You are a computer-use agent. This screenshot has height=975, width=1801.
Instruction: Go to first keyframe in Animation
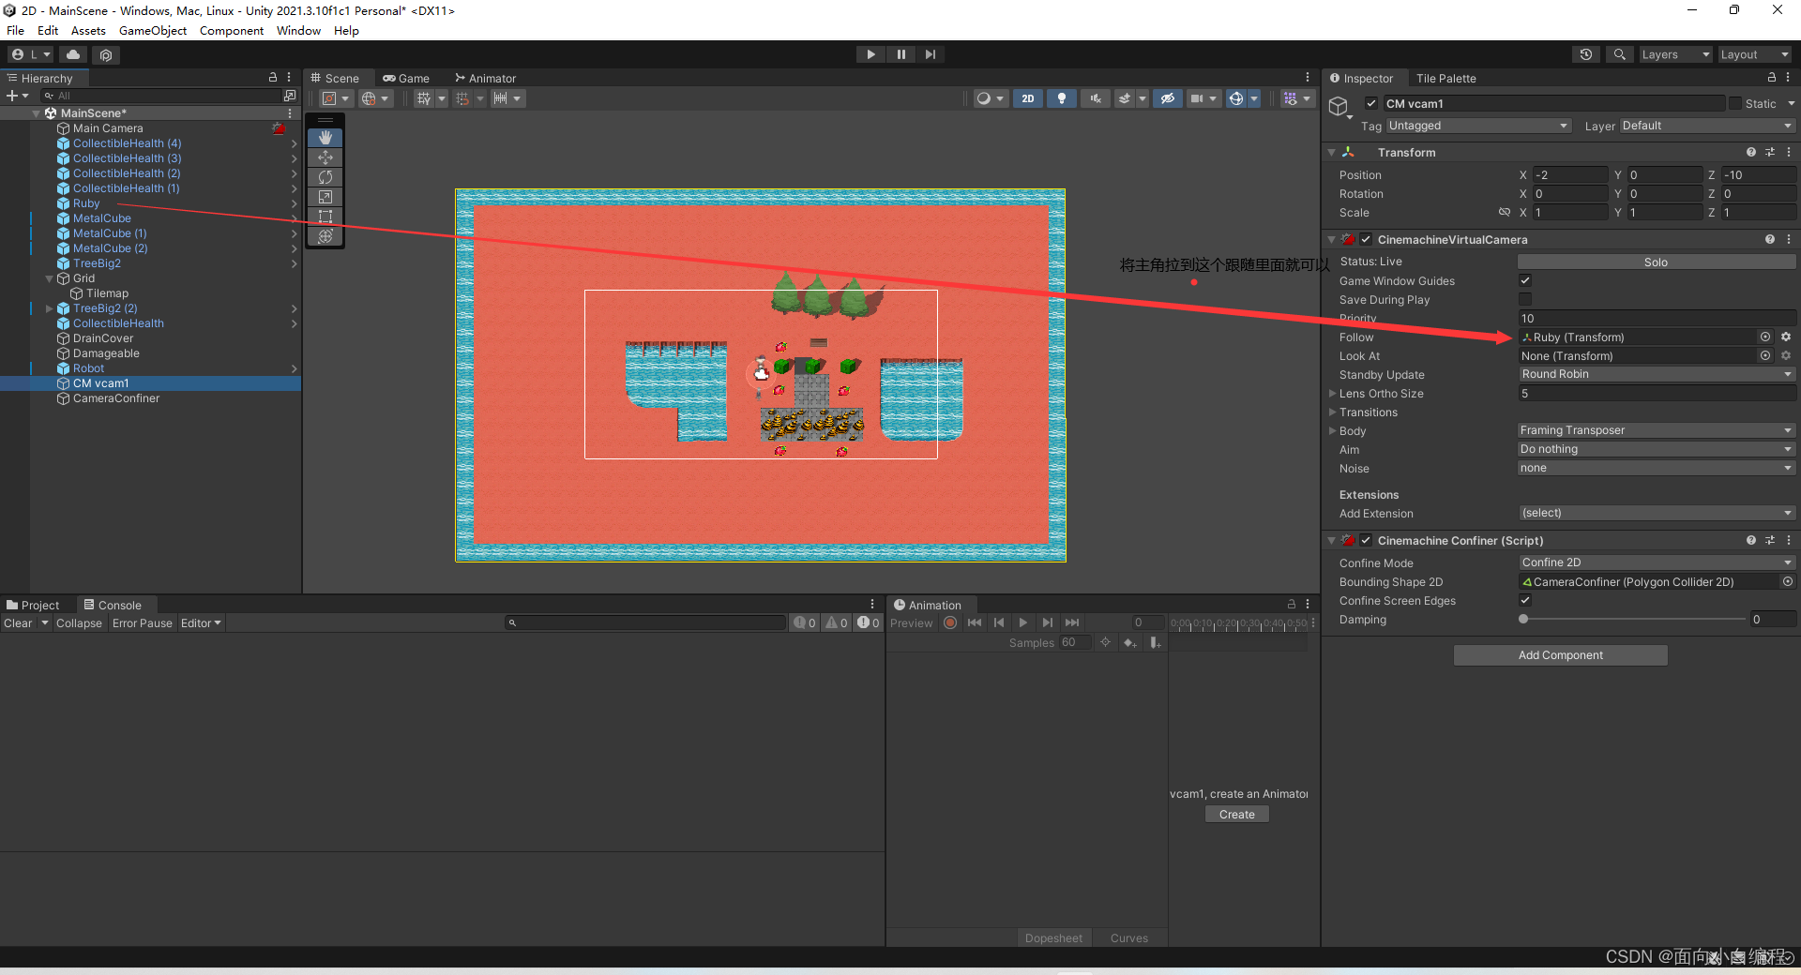(975, 622)
